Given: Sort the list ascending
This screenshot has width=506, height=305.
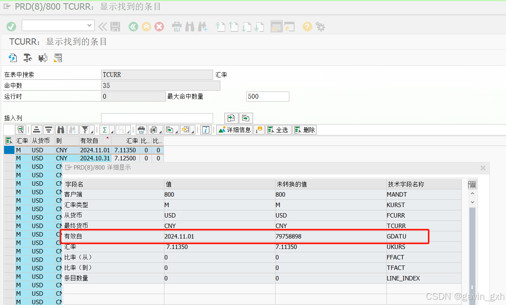Looking at the screenshot, I should coord(37,129).
